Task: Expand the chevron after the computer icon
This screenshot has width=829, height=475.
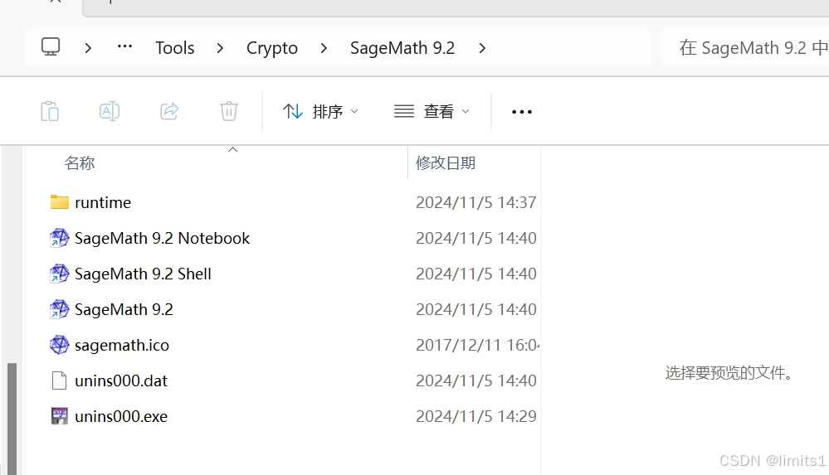Action: pos(88,48)
